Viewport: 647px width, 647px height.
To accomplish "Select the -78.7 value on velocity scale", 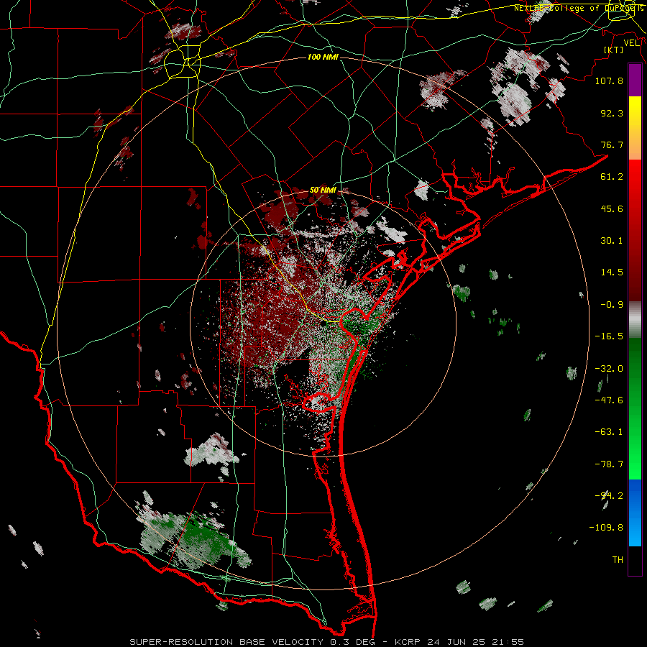I will 609,464.
